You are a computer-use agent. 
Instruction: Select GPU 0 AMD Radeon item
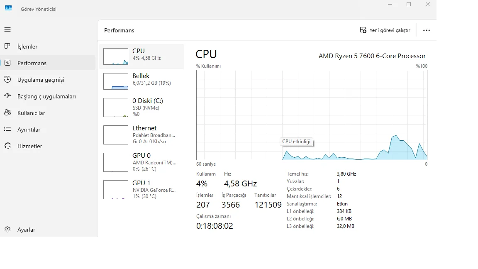(x=141, y=162)
